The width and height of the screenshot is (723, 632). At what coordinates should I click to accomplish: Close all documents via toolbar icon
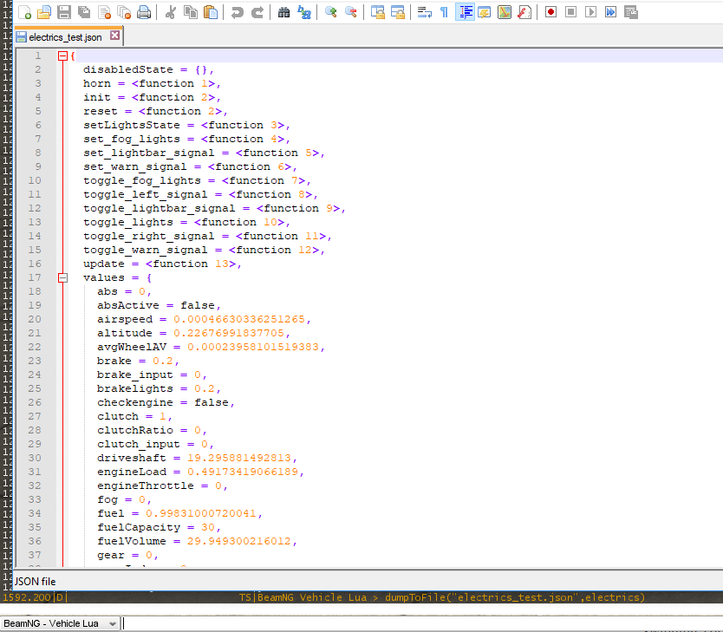click(124, 12)
